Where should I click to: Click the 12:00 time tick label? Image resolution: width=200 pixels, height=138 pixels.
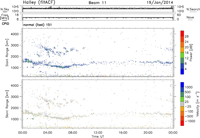98,133
